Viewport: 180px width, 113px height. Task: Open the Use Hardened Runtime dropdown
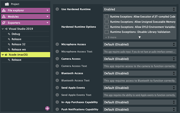coord(139,9)
